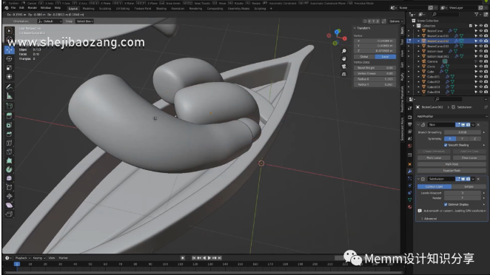The height and width of the screenshot is (275, 490).
Task: Toggle visibility eye for the Camera object
Action: [x=481, y=61]
